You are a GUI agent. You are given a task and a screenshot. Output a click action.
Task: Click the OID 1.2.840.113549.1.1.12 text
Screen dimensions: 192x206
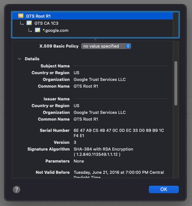pos(97,154)
